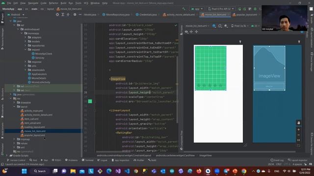Open project panel gear settings
This screenshot has height=176, width=314.
pos(75,15)
